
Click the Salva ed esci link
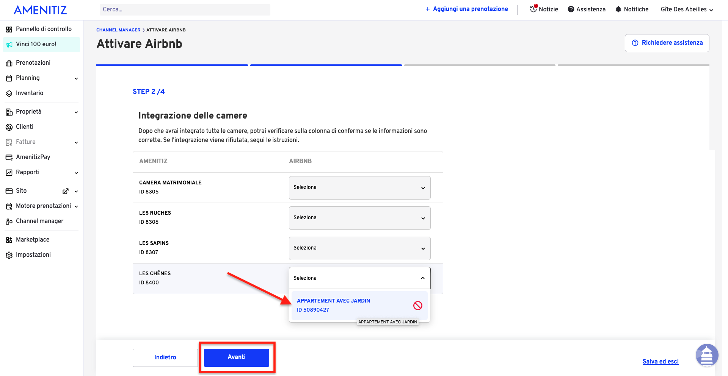[x=661, y=361]
